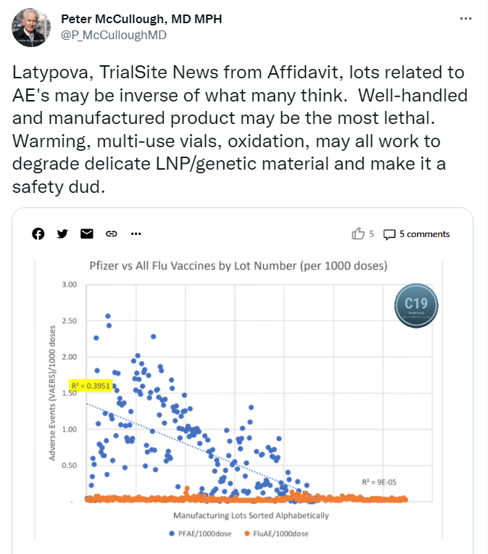Viewport: 488px width, 554px height.
Task: Click Peter McCullough's profile avatar
Action: pos(31,28)
